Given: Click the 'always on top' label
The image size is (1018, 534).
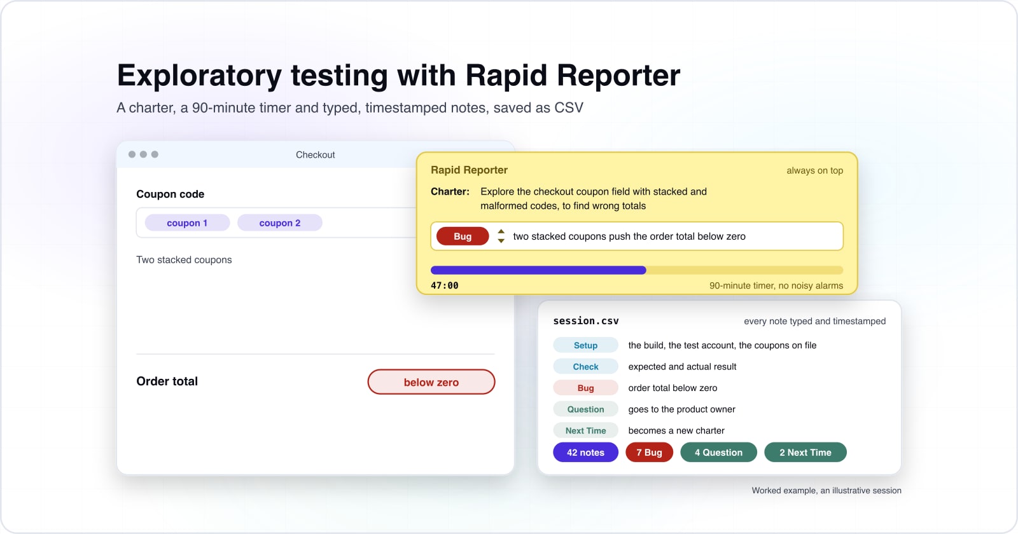Looking at the screenshot, I should [814, 170].
